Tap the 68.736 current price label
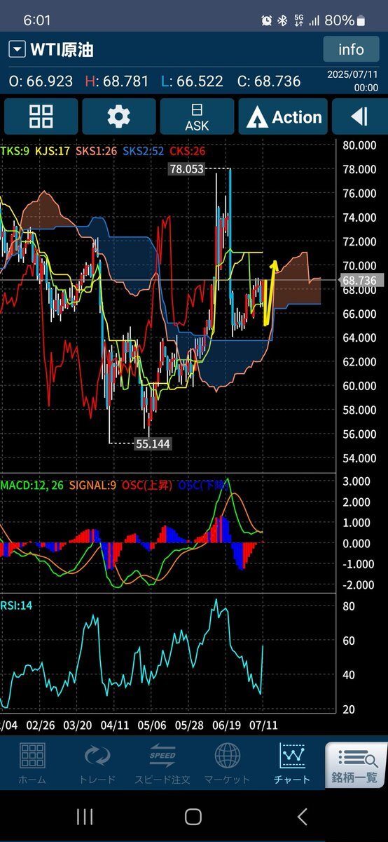This screenshot has width=388, height=842. tap(359, 280)
